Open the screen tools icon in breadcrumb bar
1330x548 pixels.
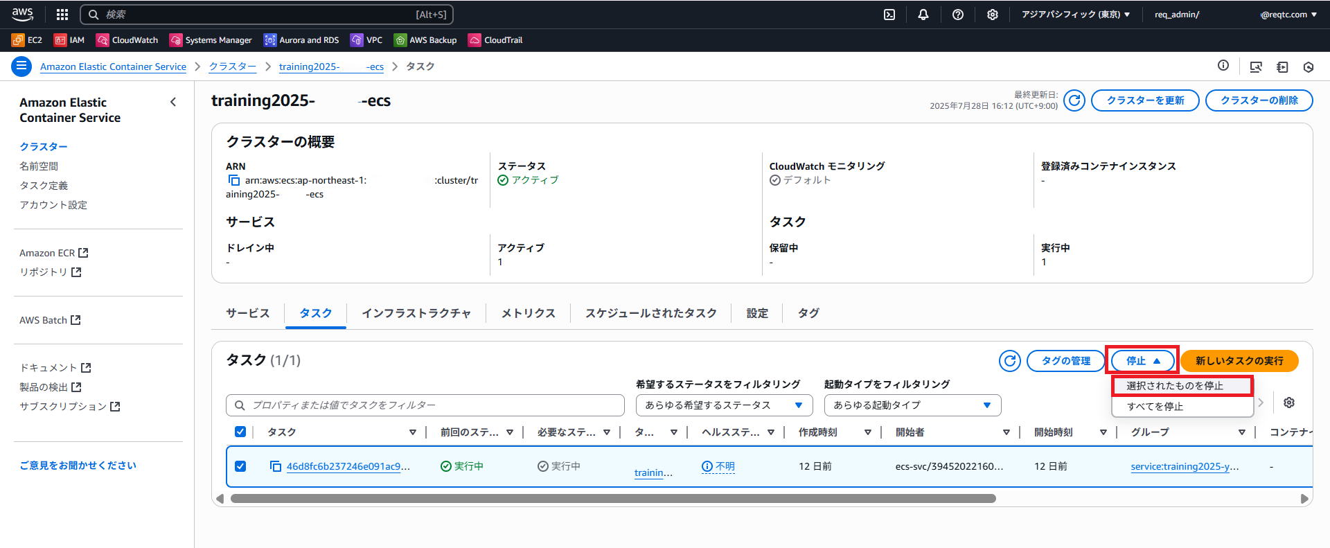[x=1256, y=67]
